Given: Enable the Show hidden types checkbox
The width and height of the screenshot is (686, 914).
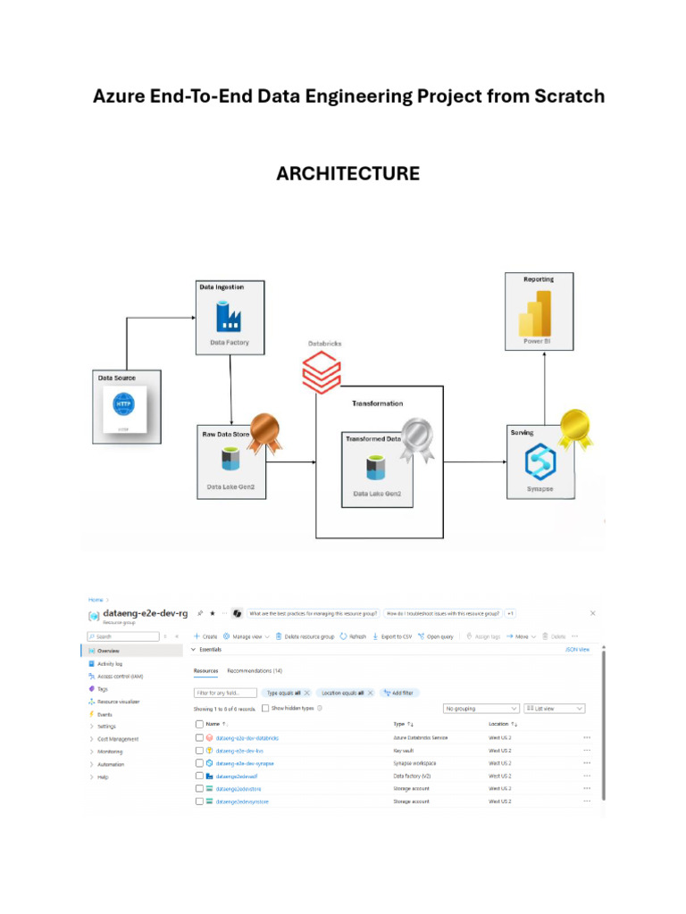Looking at the screenshot, I should 265,708.
